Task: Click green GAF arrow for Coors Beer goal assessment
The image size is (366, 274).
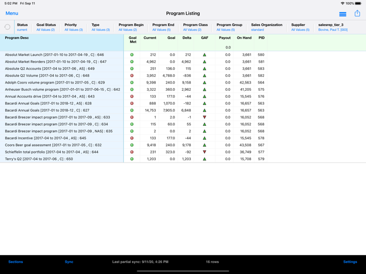Action: tap(204, 145)
